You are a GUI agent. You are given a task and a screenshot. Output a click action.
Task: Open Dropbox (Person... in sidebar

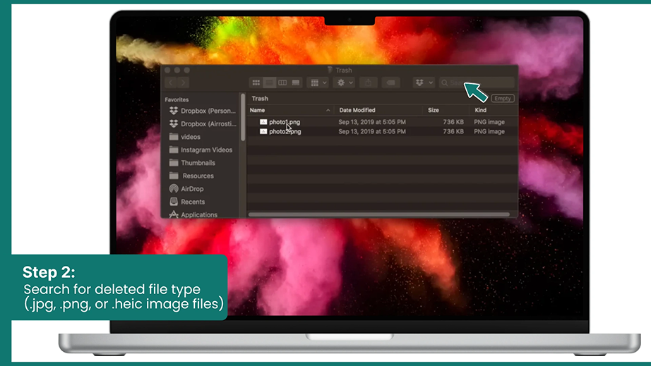click(x=203, y=111)
